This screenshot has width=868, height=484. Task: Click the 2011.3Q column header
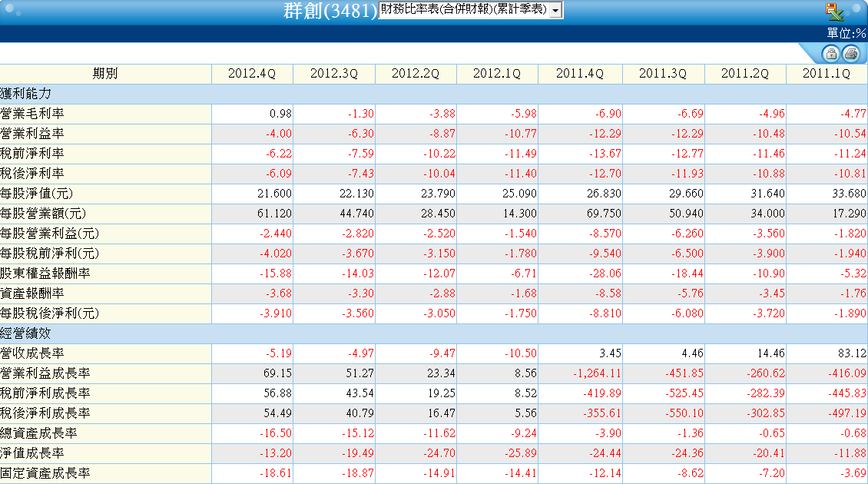coord(663,74)
